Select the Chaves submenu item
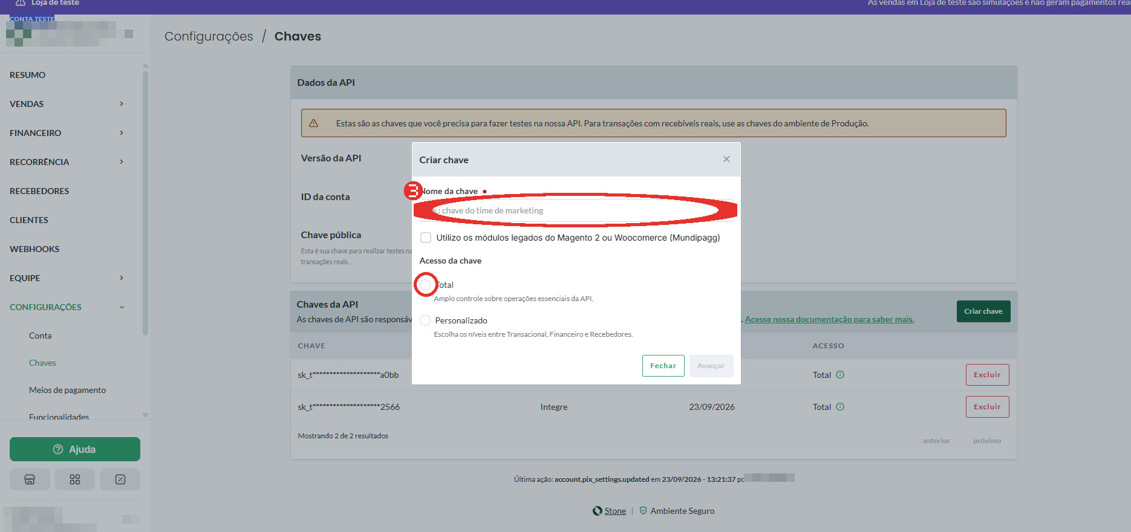 point(42,363)
